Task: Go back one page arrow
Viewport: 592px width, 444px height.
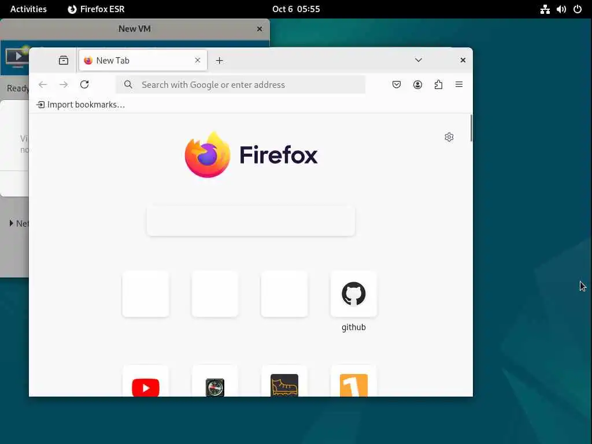Action: (x=43, y=84)
